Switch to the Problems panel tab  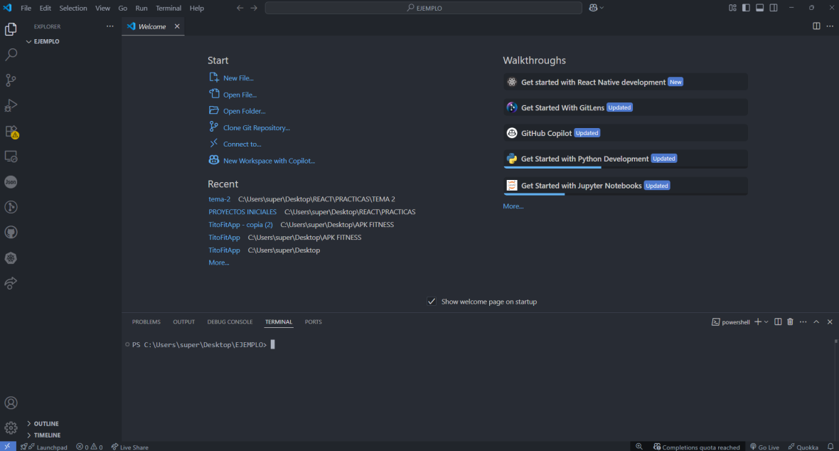[146, 322]
